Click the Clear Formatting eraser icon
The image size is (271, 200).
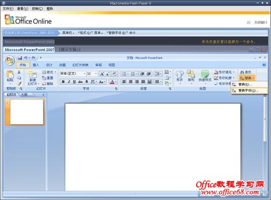114,74
